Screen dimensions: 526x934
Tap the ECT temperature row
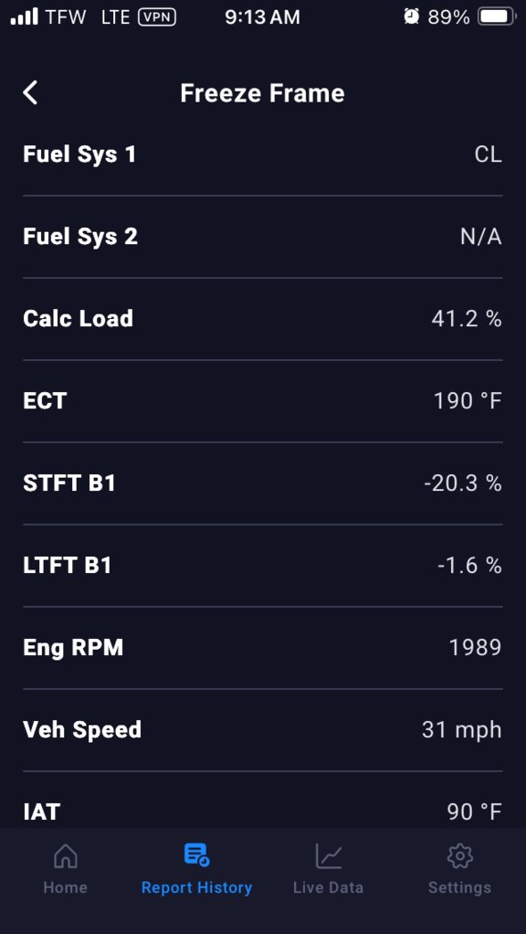(262, 401)
